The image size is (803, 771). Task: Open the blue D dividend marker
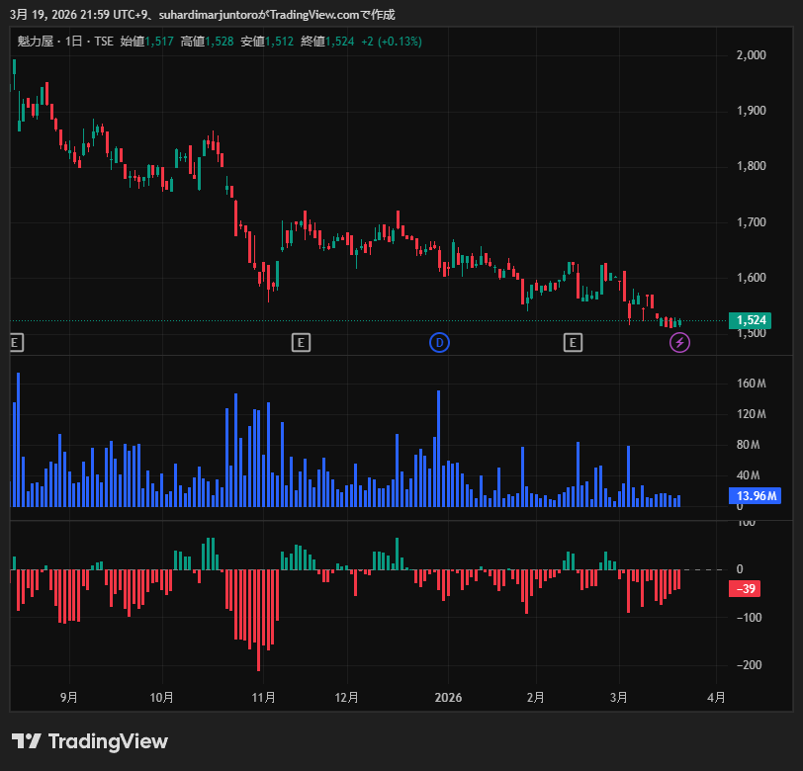(x=439, y=342)
